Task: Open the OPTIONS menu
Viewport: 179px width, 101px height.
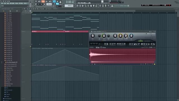Action: (21, 3)
